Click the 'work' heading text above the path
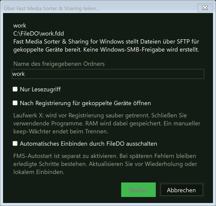The height and width of the screenshot is (206, 216). [20, 26]
